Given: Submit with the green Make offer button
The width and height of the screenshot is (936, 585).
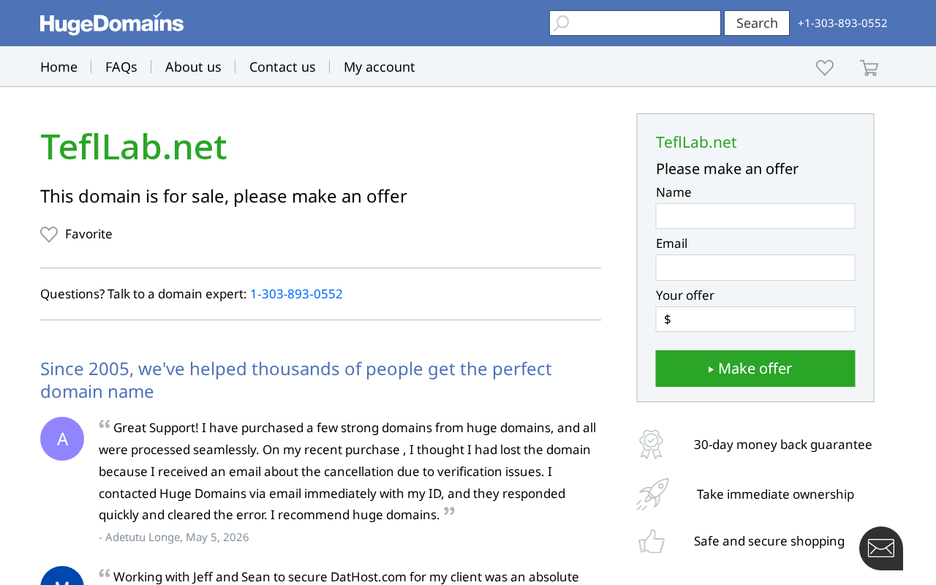Looking at the screenshot, I should pyautogui.click(x=755, y=369).
